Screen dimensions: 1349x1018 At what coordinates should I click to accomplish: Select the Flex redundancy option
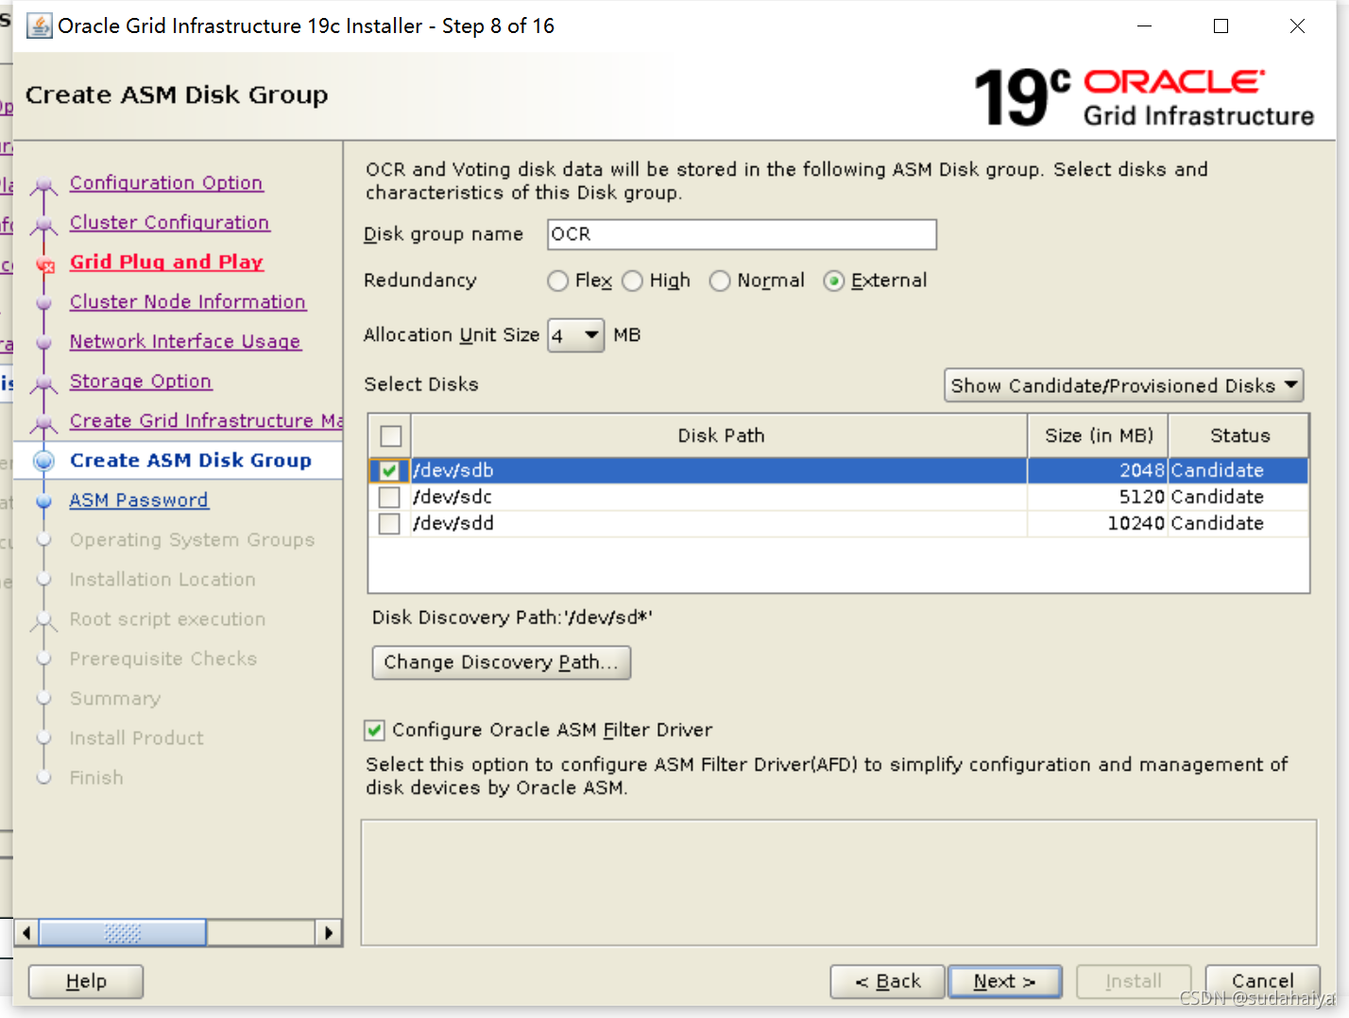(557, 280)
